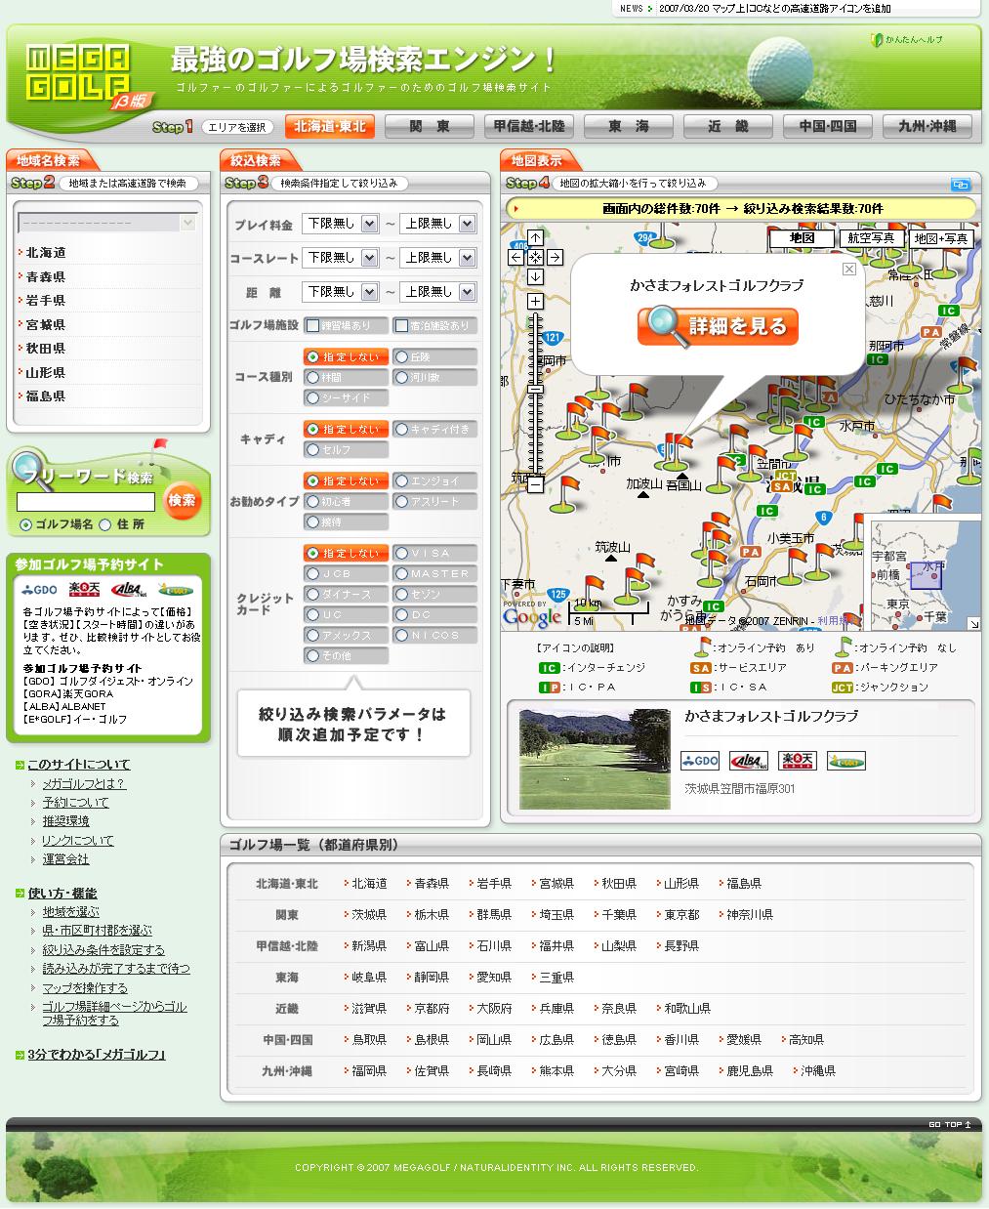Enable the 練習場あり checkbox
This screenshot has width=989, height=1209.
313,325
